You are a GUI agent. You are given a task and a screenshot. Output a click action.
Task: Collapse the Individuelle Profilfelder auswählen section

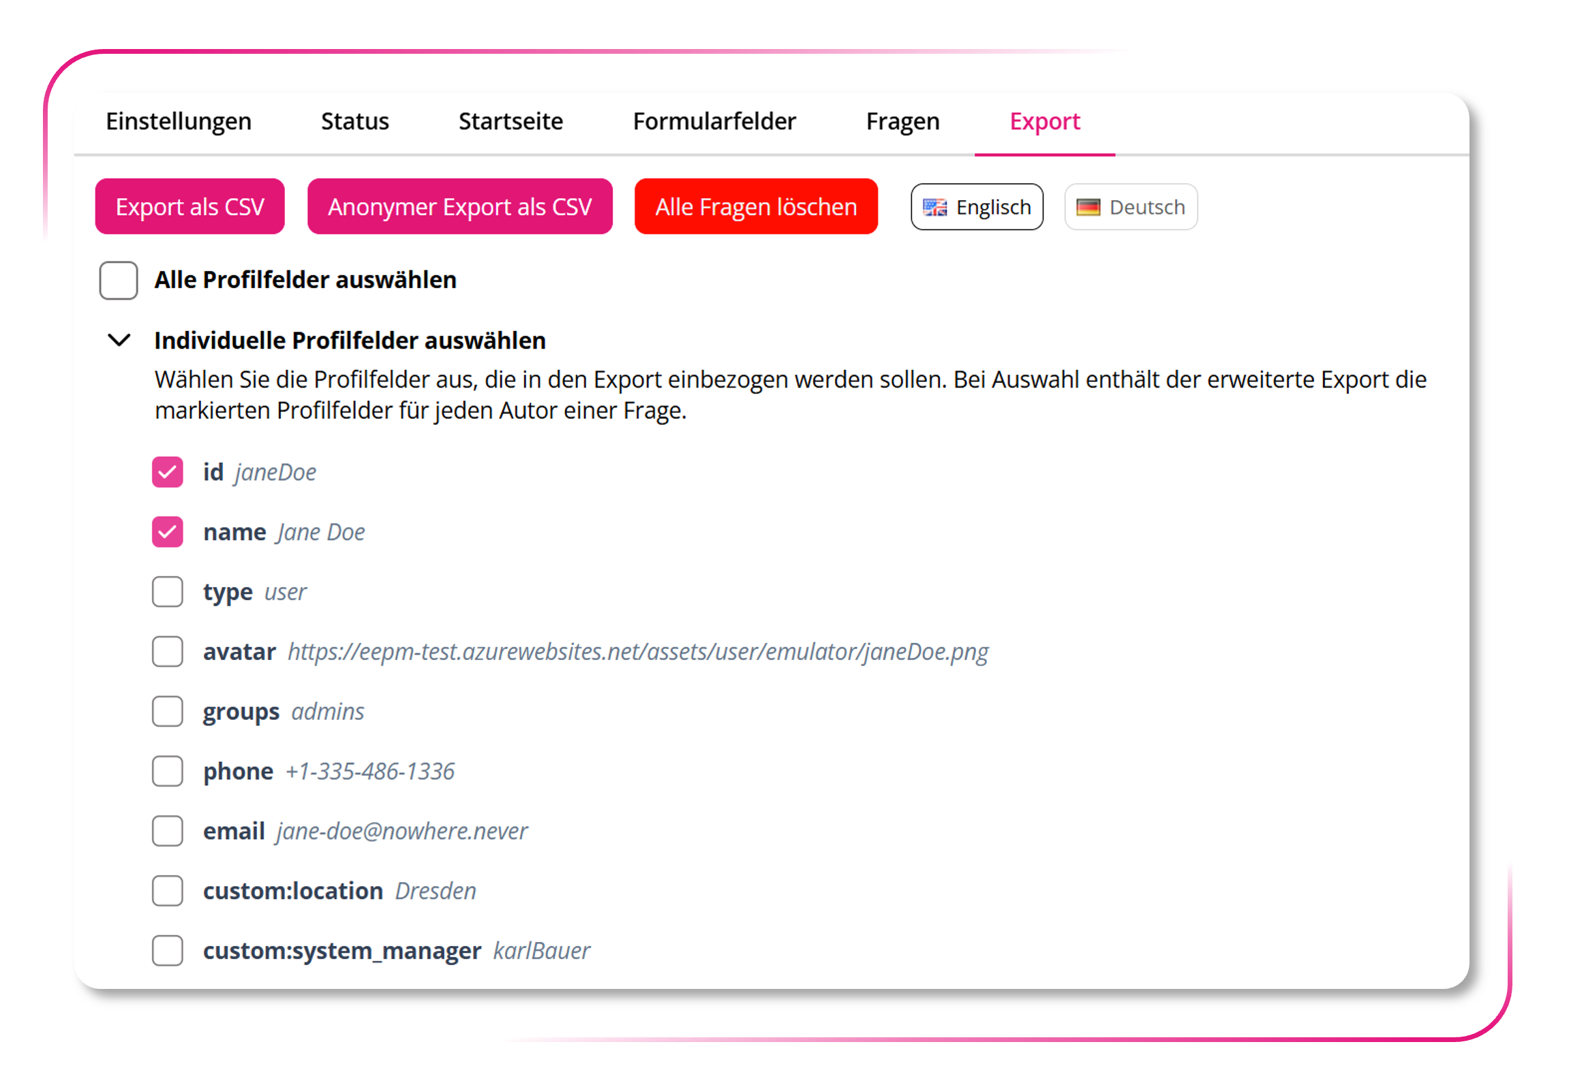click(x=119, y=340)
